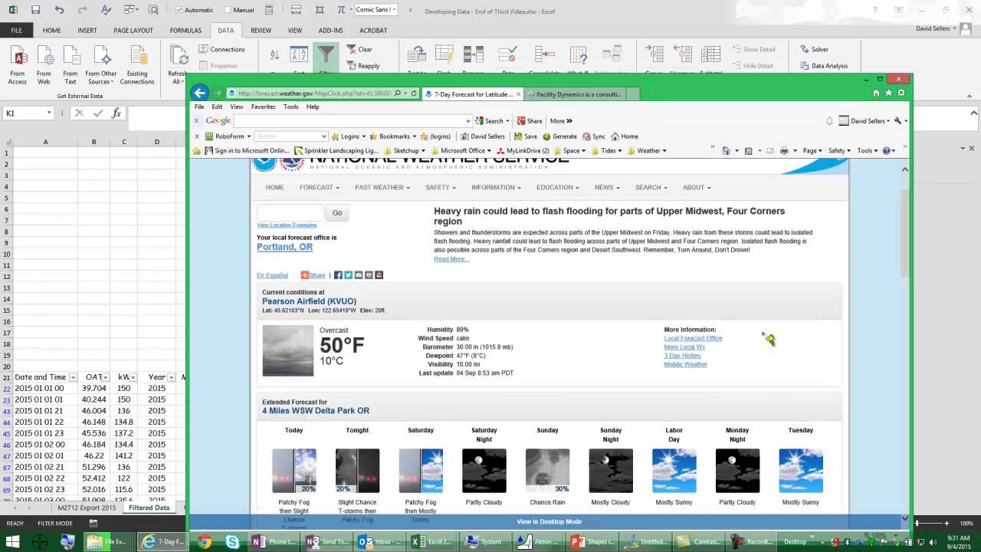Expand the Name Box dropdown arrow
Viewport: 981px width, 552px height.
pos(49,113)
